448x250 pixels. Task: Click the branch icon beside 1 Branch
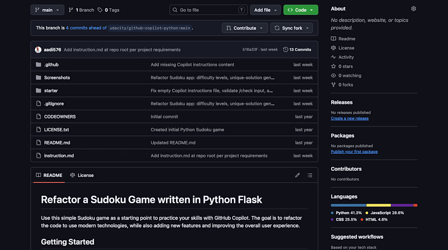[x=71, y=10]
